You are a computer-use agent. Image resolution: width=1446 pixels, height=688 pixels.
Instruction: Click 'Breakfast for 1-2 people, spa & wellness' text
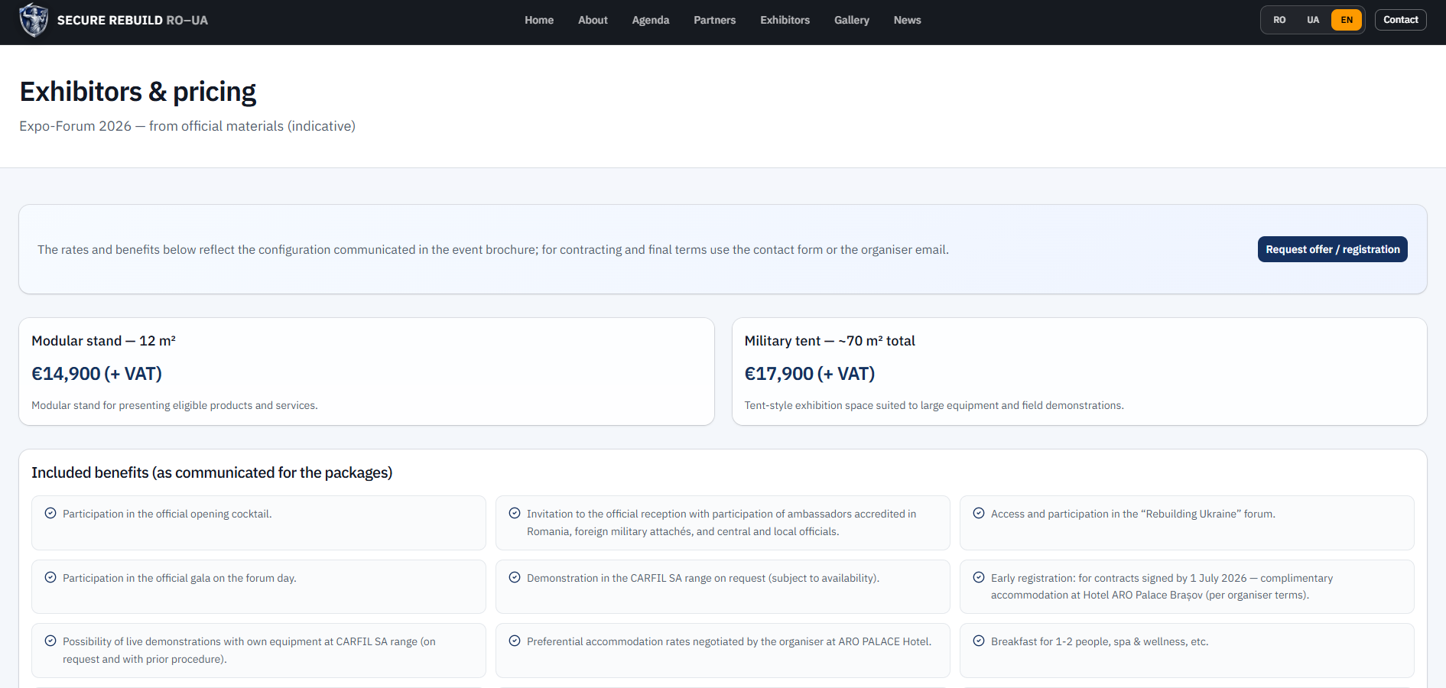point(1100,641)
